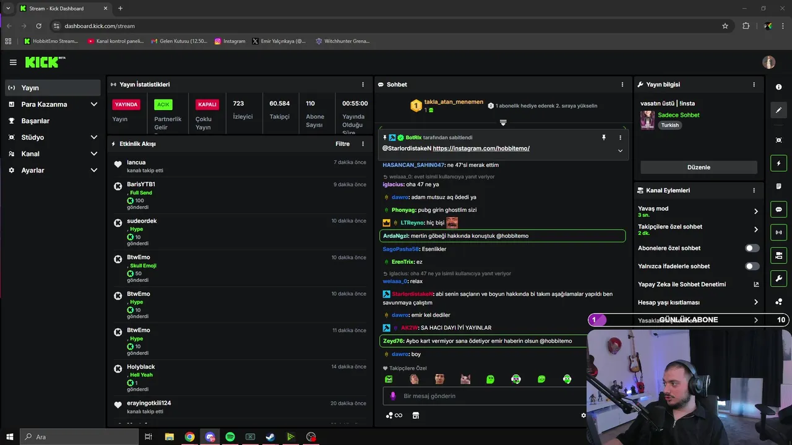Click the purple microphone icon in chat
Viewport: 792px width, 445px height.
click(393, 396)
